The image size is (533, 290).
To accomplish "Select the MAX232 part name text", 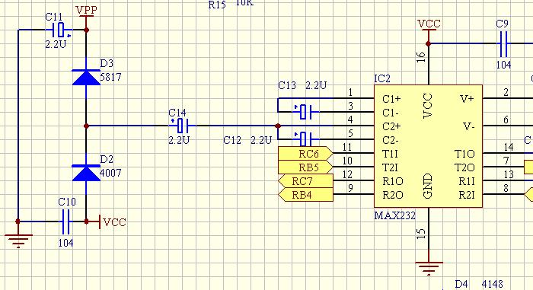I will tap(394, 215).
